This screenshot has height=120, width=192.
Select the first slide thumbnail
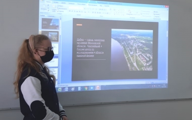50,23
